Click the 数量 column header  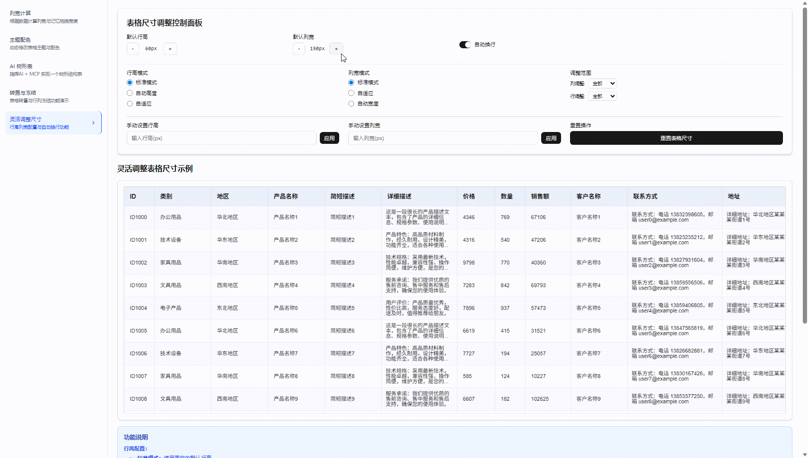pos(510,196)
